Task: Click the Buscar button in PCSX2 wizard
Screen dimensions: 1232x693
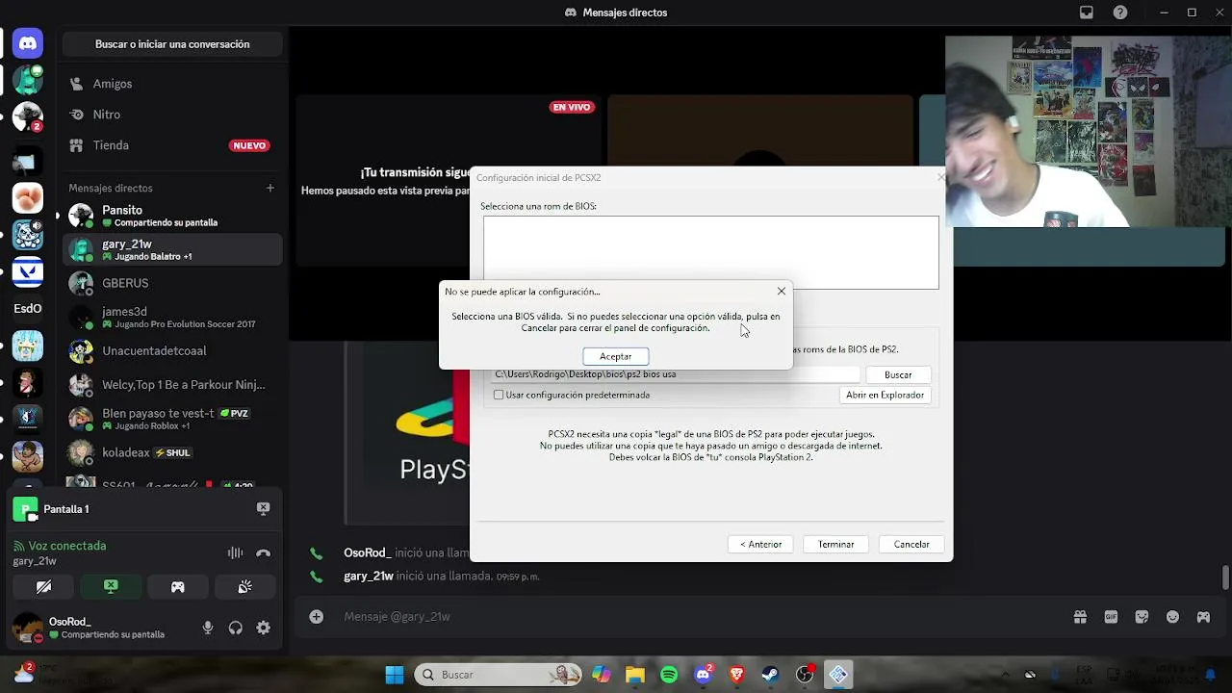Action: [898, 374]
